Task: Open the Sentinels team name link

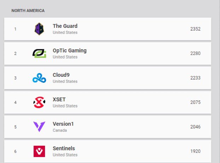Action: (64, 148)
